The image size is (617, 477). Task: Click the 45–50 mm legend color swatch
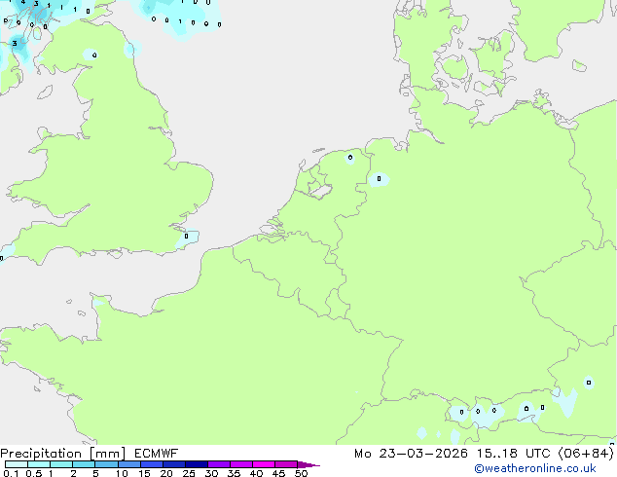pyautogui.click(x=286, y=464)
